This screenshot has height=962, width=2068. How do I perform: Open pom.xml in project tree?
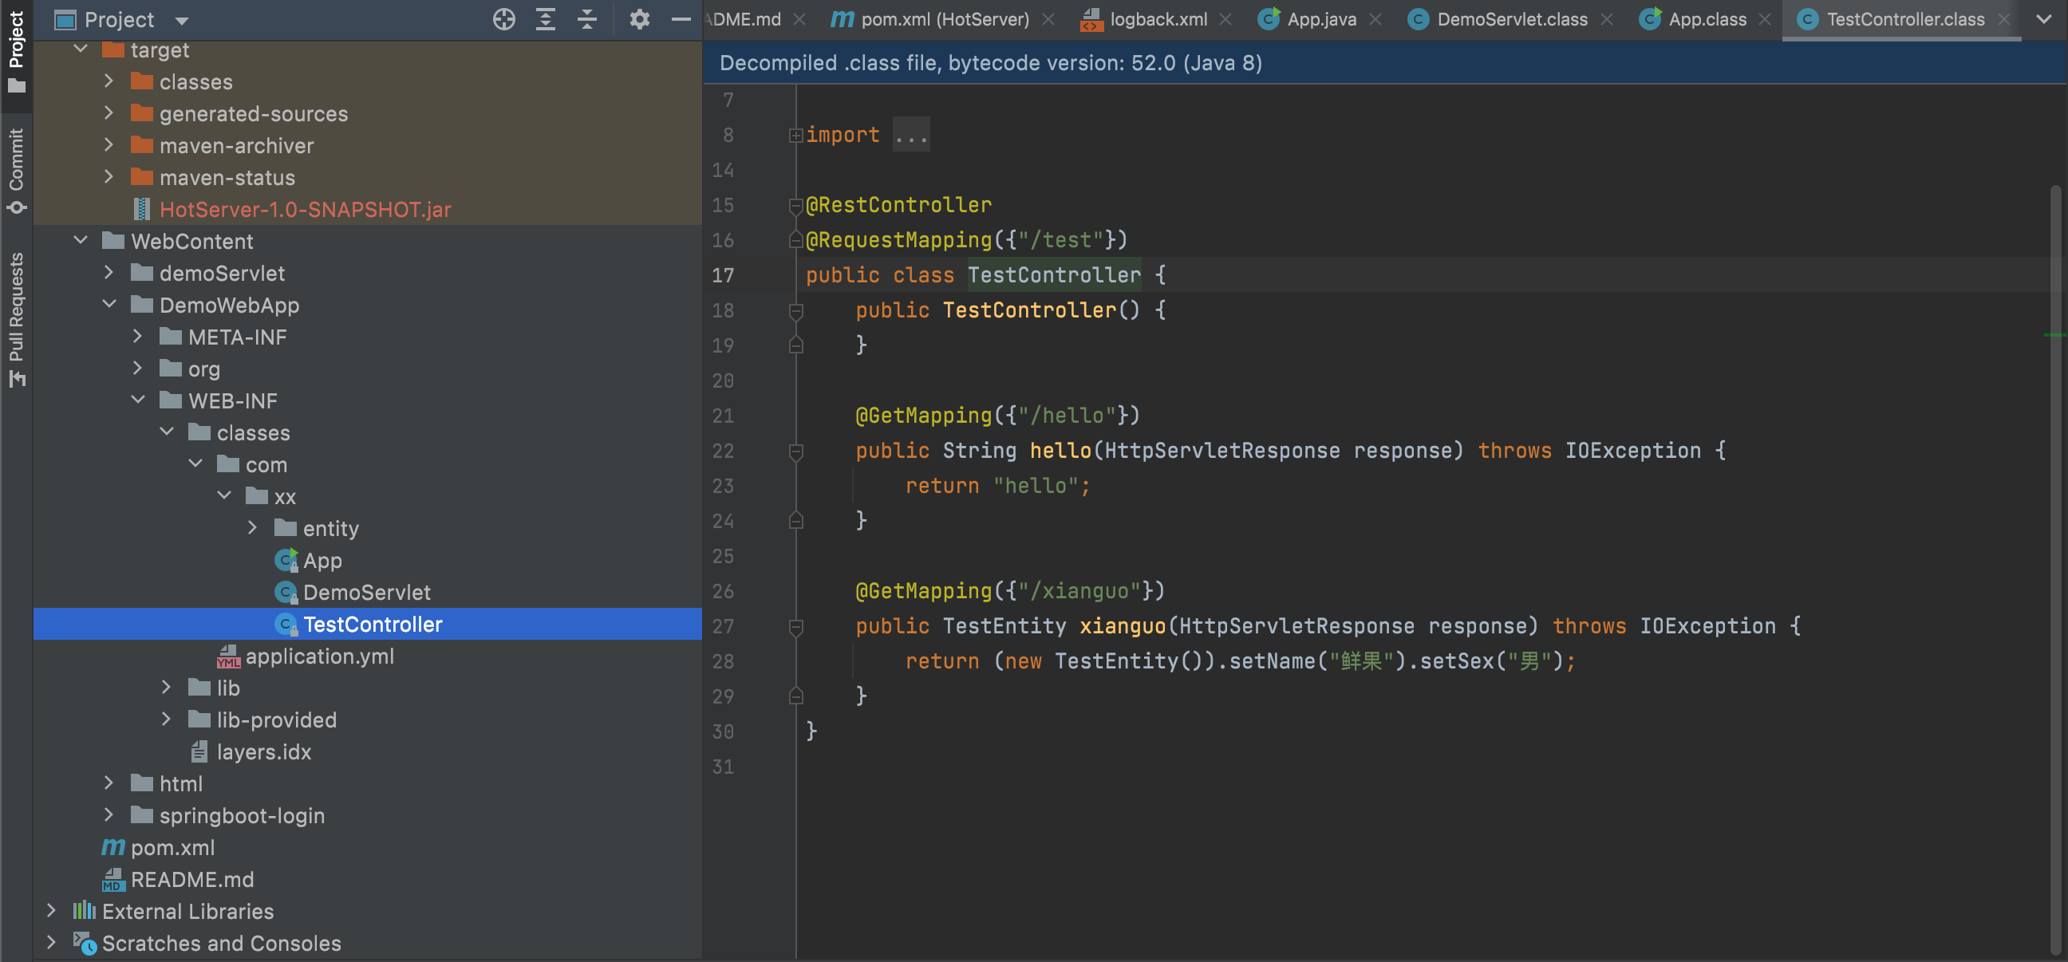click(x=172, y=847)
